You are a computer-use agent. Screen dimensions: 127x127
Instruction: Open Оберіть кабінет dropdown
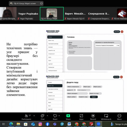pos(72,97)
